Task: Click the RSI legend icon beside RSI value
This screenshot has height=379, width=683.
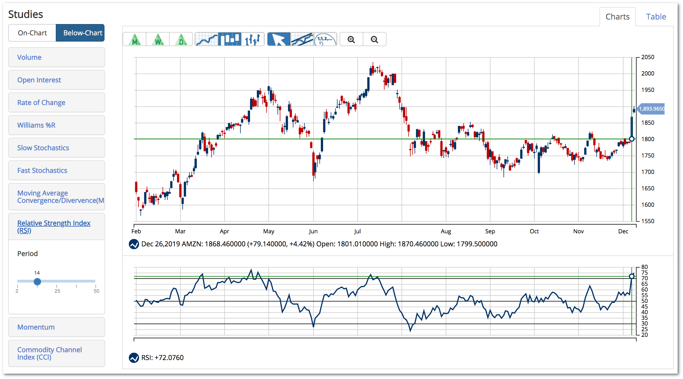Action: 134,358
